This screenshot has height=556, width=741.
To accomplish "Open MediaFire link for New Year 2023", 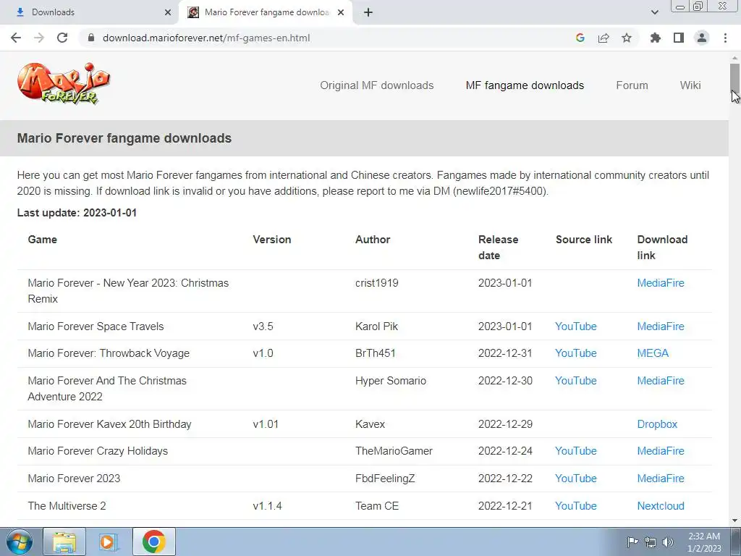I will [x=660, y=283].
